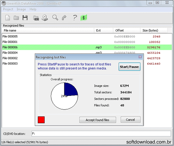The image size is (174, 146).
Task: Click the CD/DVD location field
Action: pyautogui.click(x=101, y=134)
